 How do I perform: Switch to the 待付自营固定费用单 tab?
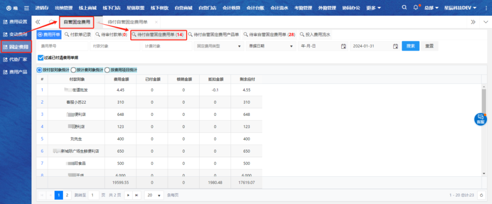(x=130, y=22)
